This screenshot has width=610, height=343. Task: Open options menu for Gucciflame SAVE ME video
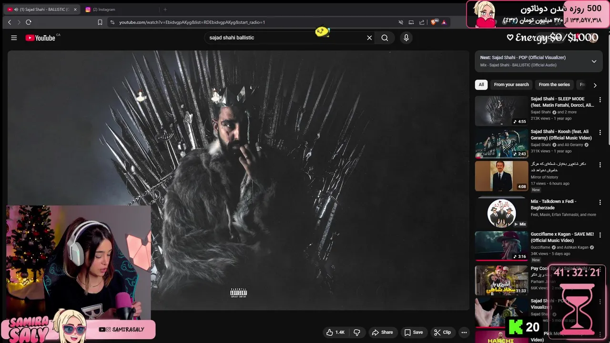click(x=600, y=235)
